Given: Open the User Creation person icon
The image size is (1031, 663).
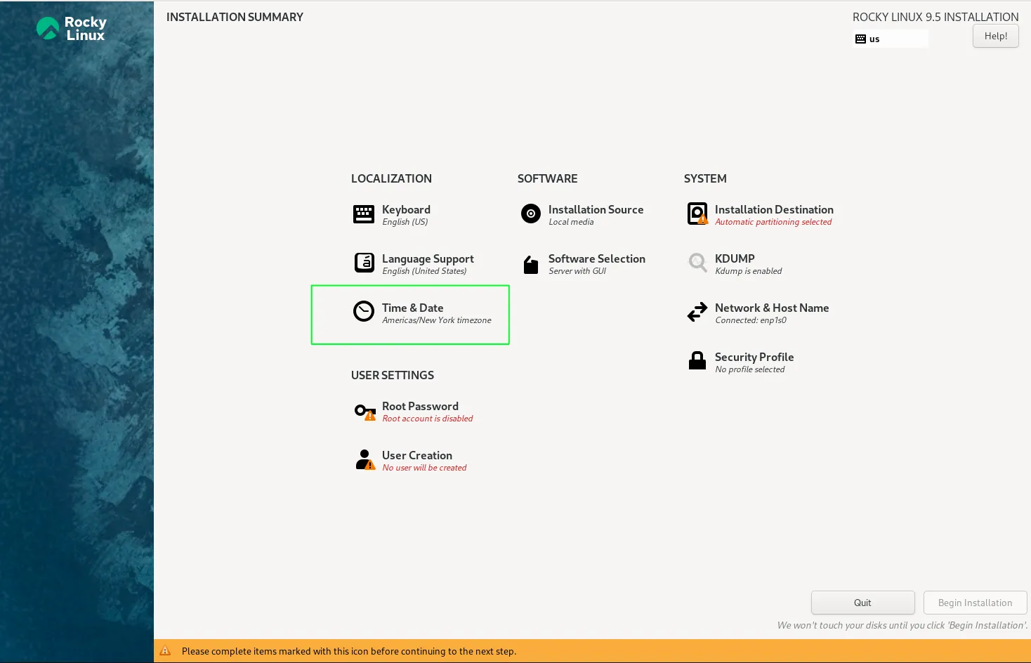Looking at the screenshot, I should click(365, 459).
